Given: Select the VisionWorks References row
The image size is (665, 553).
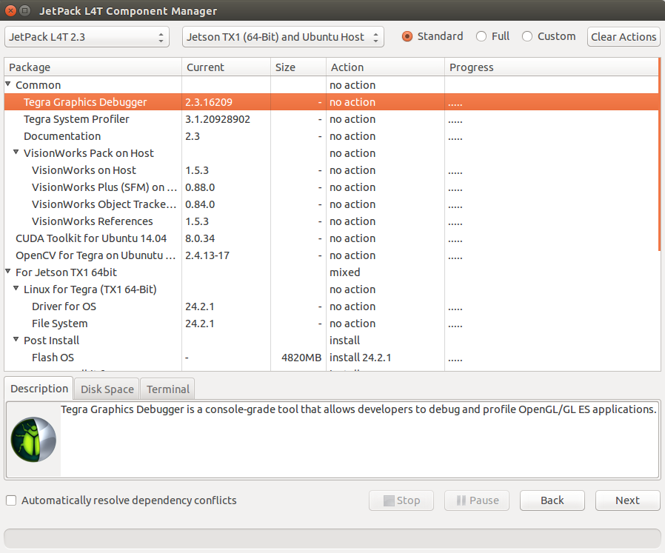Looking at the screenshot, I should 331,221.
